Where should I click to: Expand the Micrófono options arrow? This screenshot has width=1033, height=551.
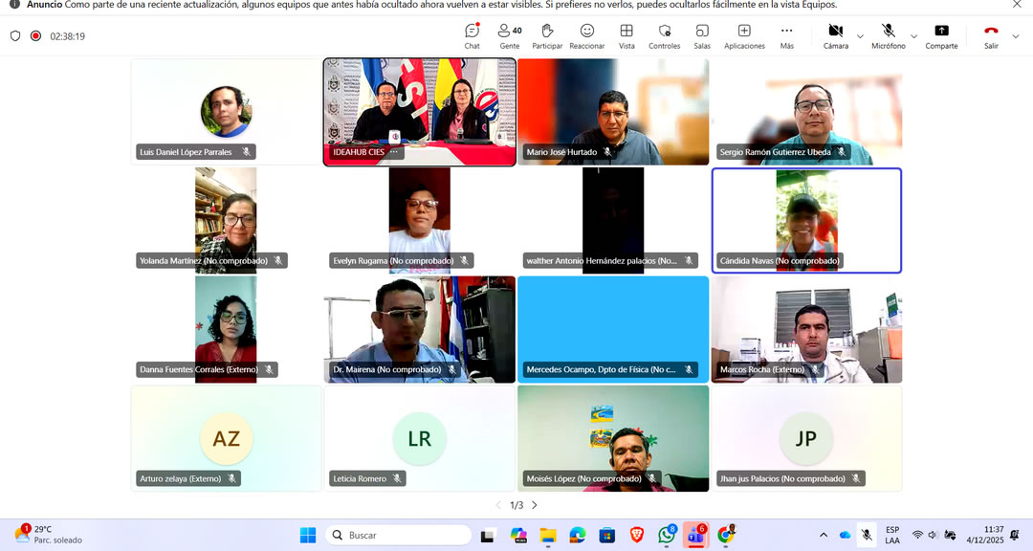point(913,36)
